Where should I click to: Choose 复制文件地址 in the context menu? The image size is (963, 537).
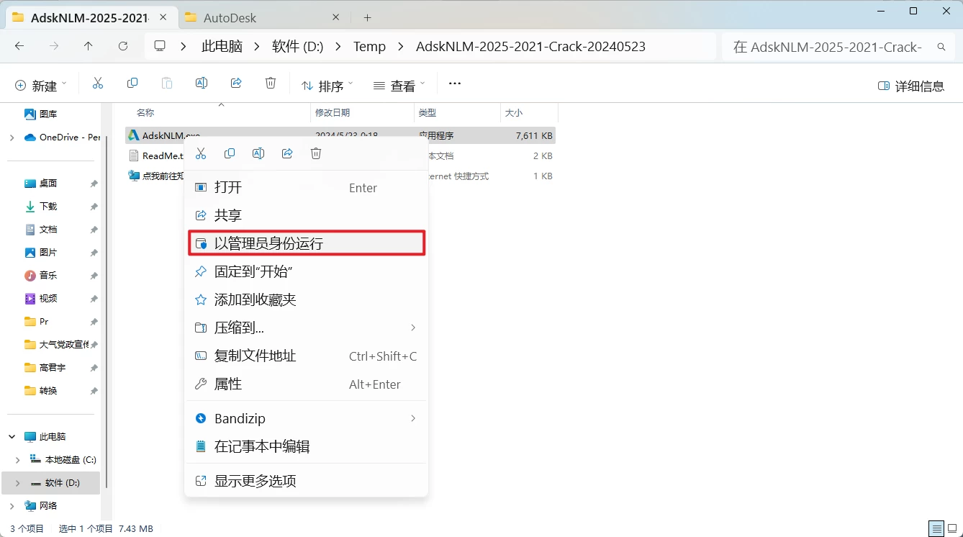307,356
